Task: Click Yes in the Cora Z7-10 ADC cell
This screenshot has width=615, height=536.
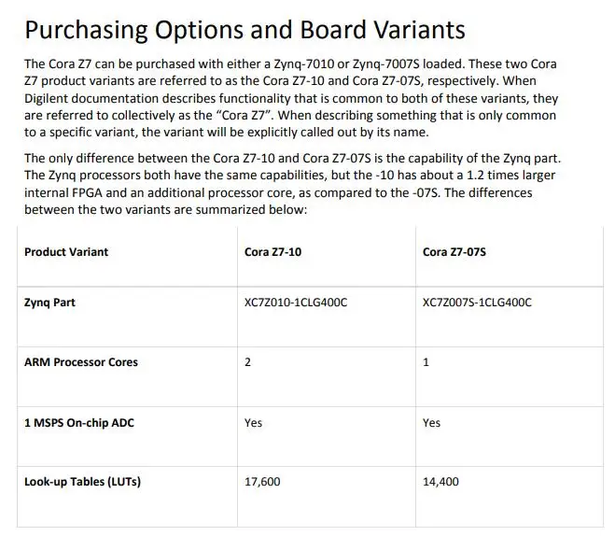Action: click(254, 423)
